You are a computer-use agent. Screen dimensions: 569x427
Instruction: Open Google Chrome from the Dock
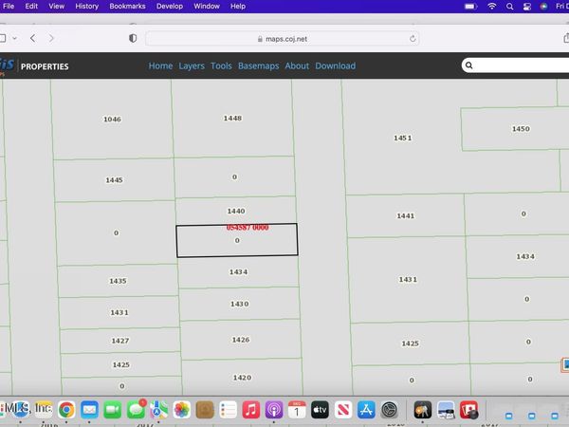(x=66, y=410)
